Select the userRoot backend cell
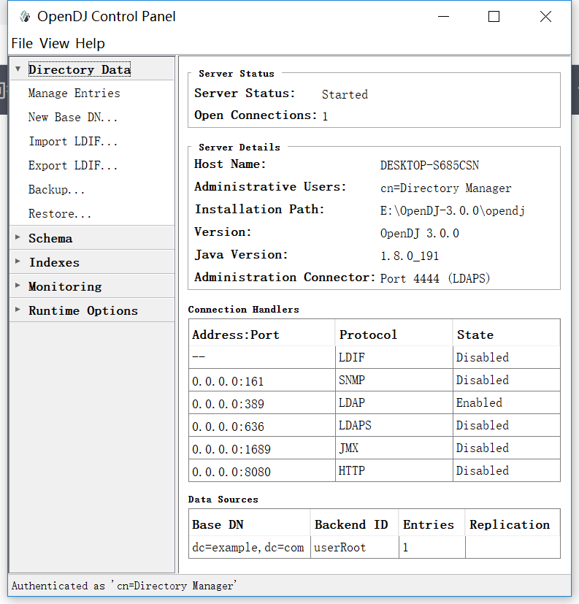Image resolution: width=579 pixels, height=604 pixels. (x=355, y=547)
